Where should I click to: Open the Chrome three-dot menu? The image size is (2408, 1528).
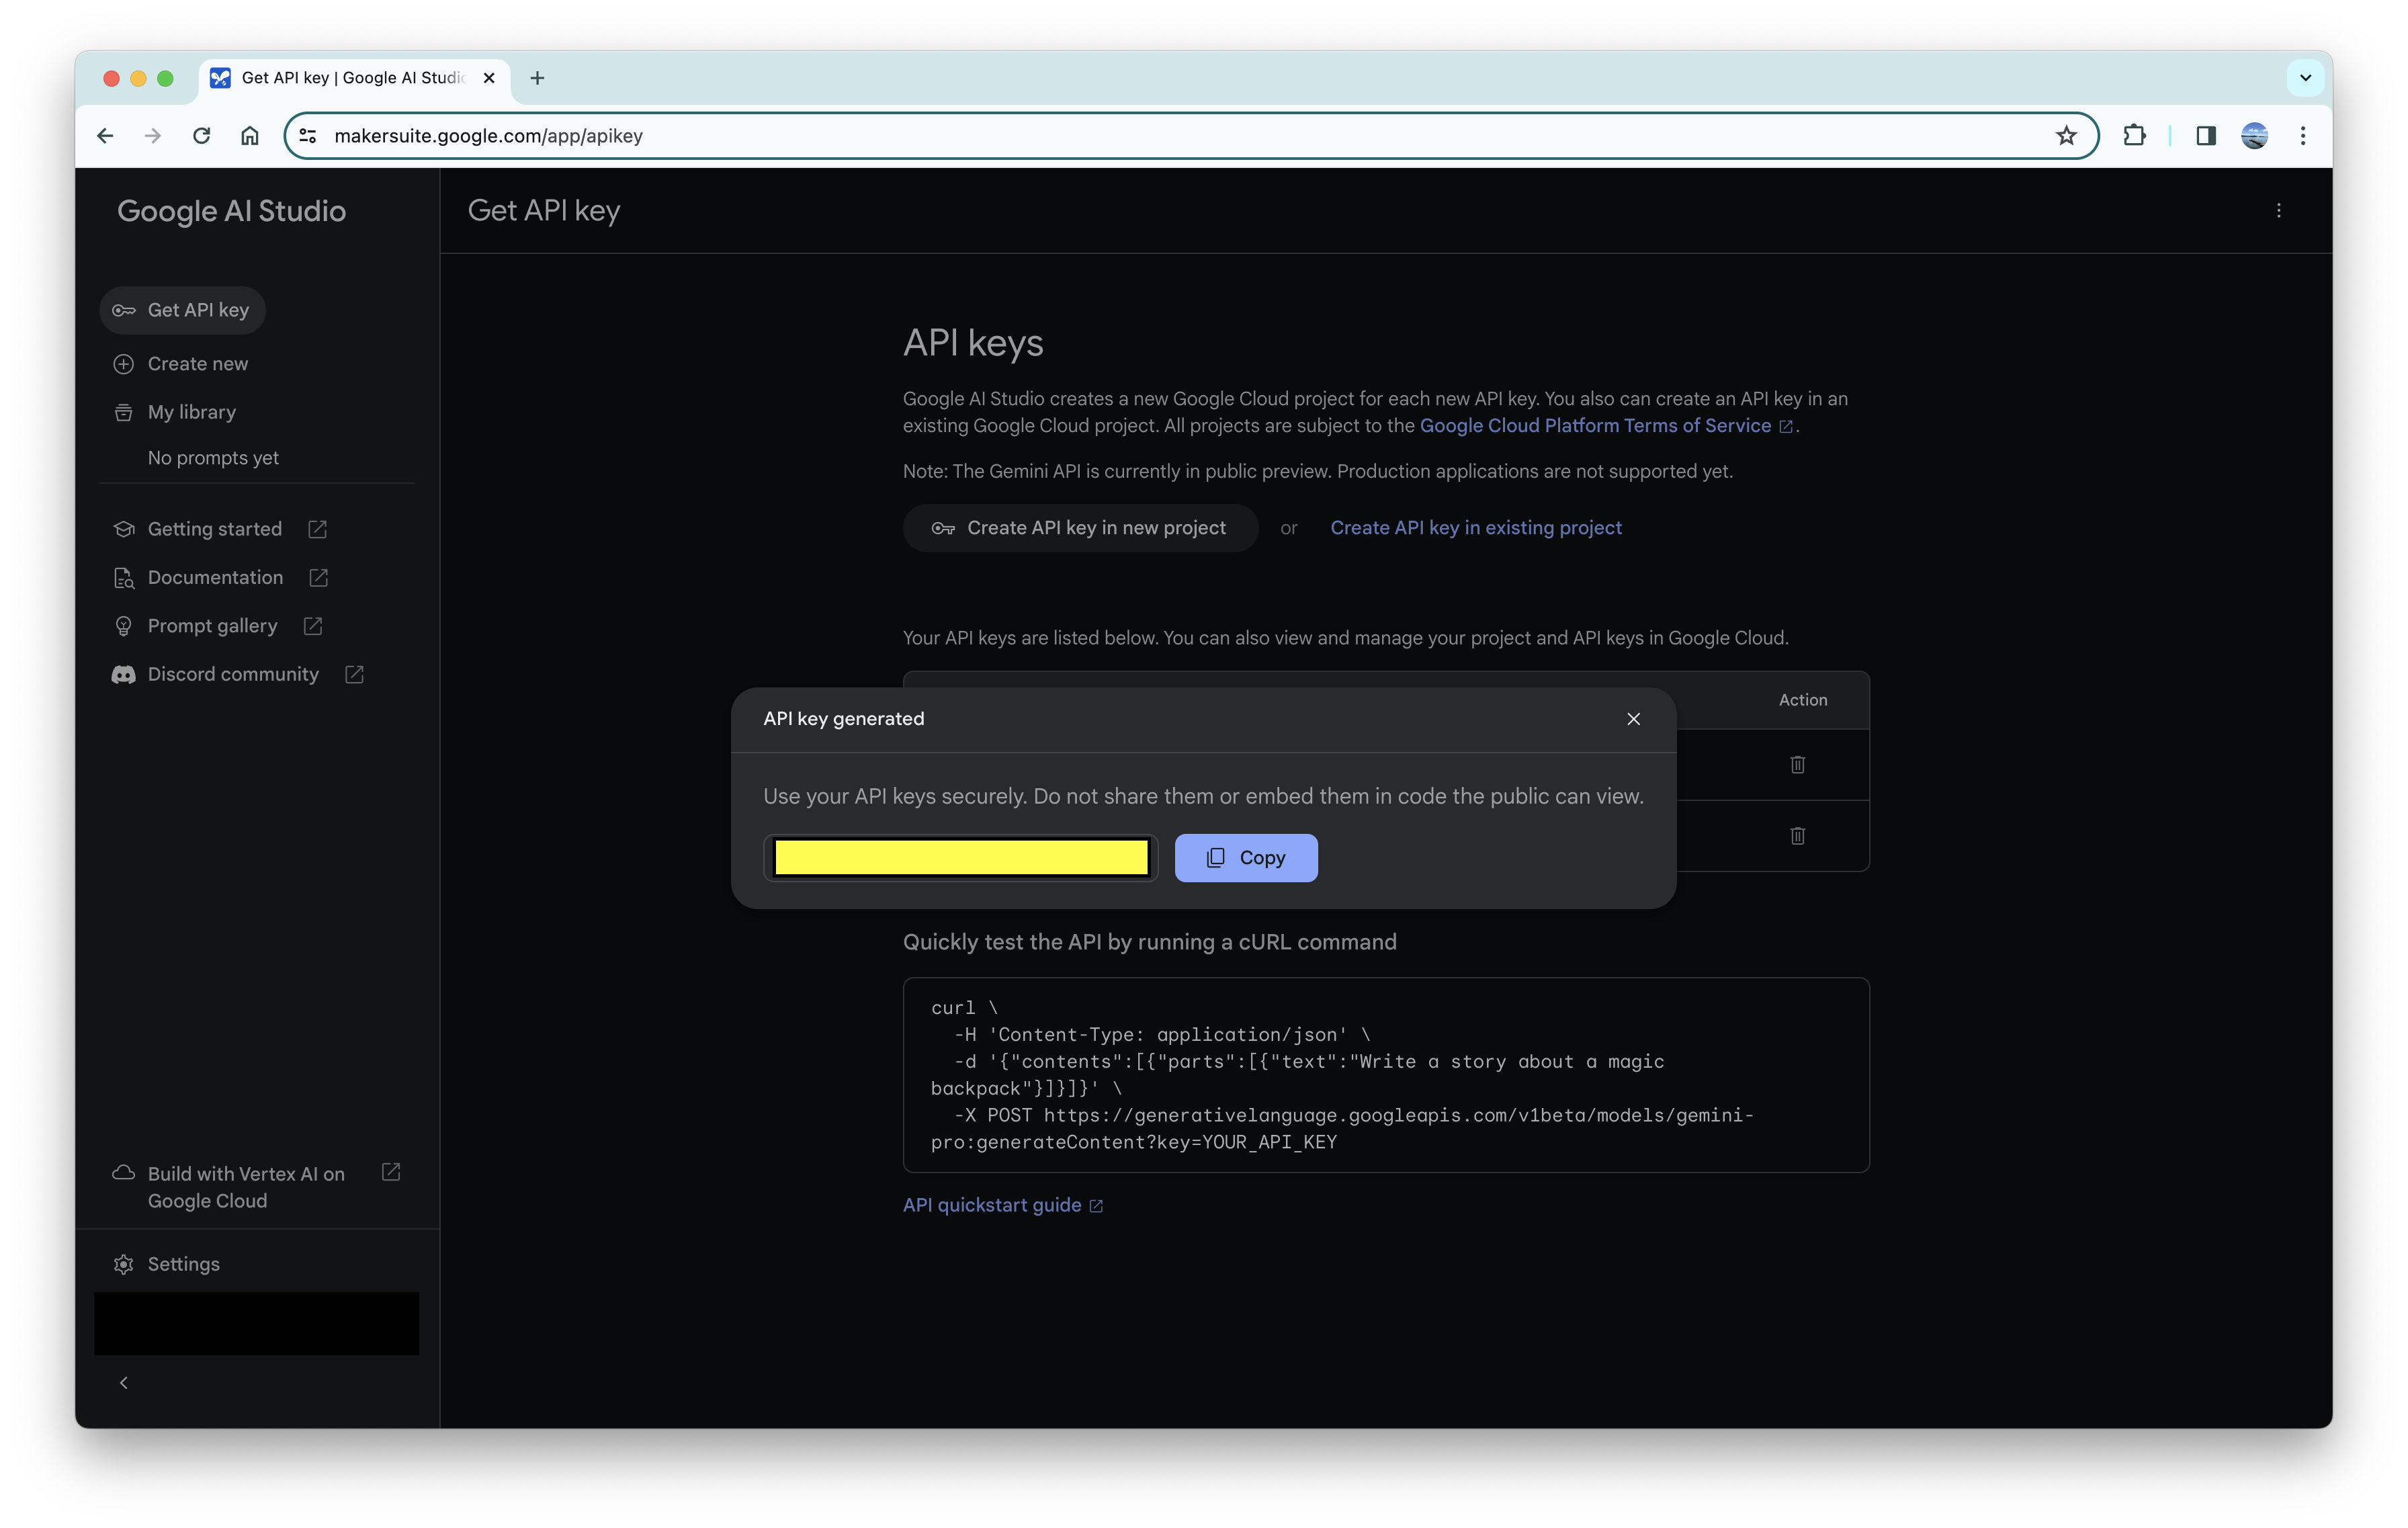(2302, 135)
